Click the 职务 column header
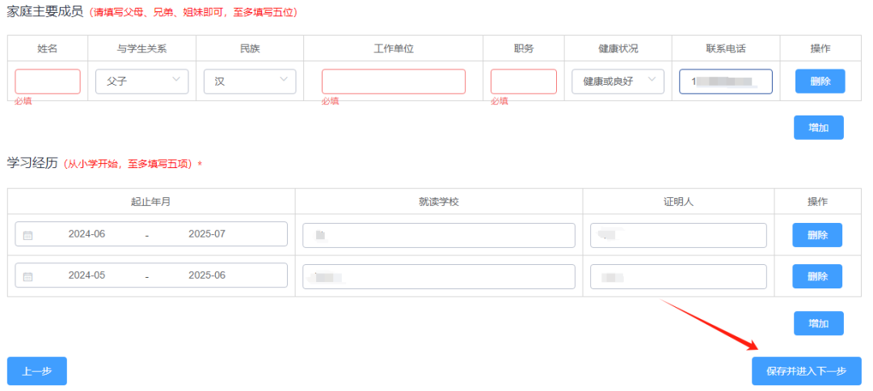This screenshot has height=391, width=873. 523,48
